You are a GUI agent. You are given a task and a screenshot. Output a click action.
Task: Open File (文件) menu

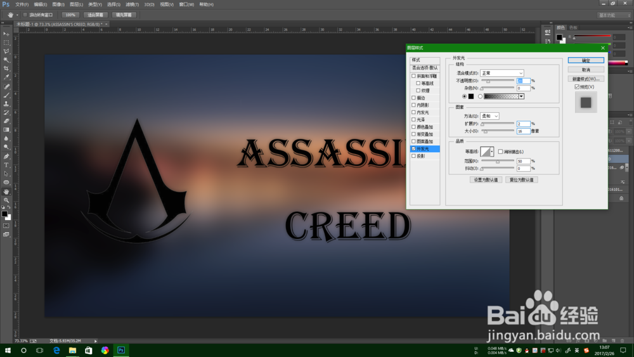(22, 4)
